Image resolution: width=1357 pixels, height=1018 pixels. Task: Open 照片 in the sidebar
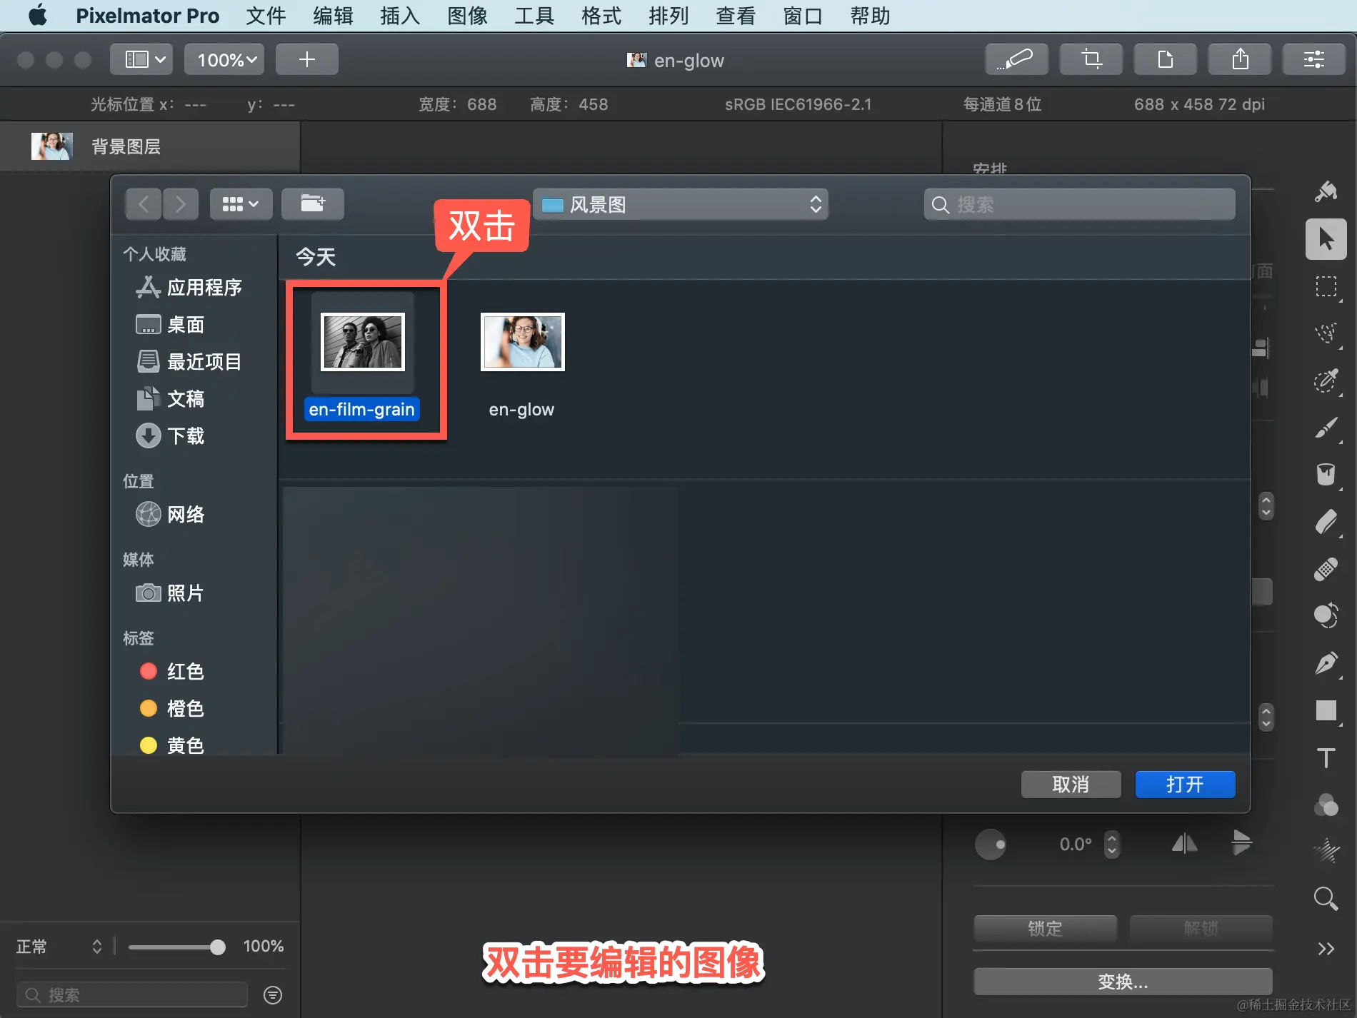(170, 593)
